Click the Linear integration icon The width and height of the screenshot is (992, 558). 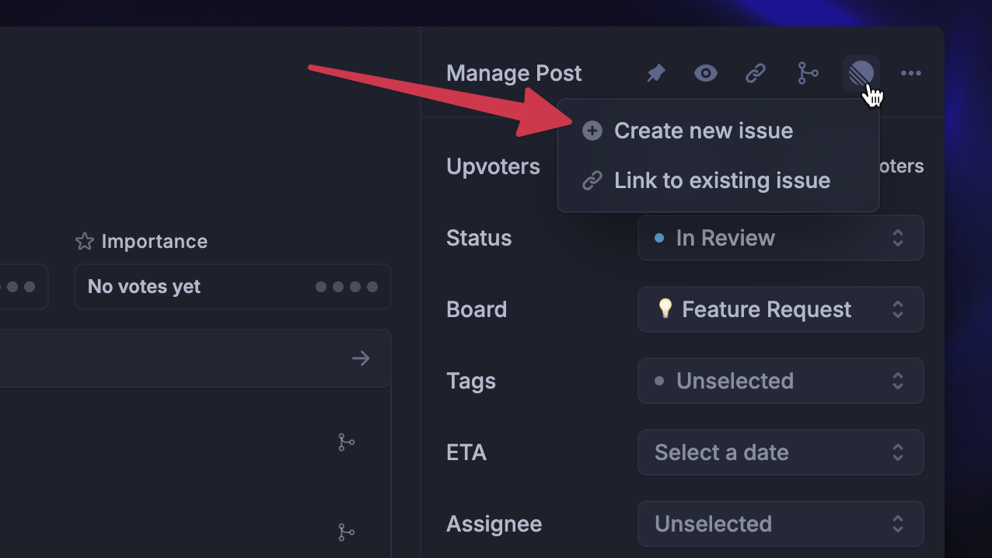(x=859, y=72)
